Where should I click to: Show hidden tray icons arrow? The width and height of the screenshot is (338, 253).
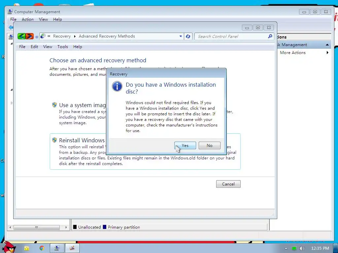coord(286,248)
